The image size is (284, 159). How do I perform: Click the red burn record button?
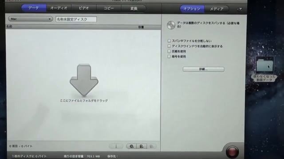click(x=232, y=152)
